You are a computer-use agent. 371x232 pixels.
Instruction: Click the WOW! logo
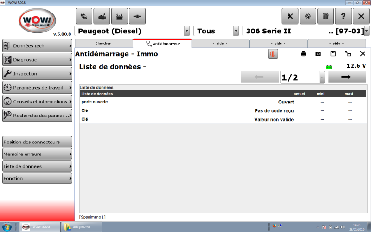[x=38, y=20]
